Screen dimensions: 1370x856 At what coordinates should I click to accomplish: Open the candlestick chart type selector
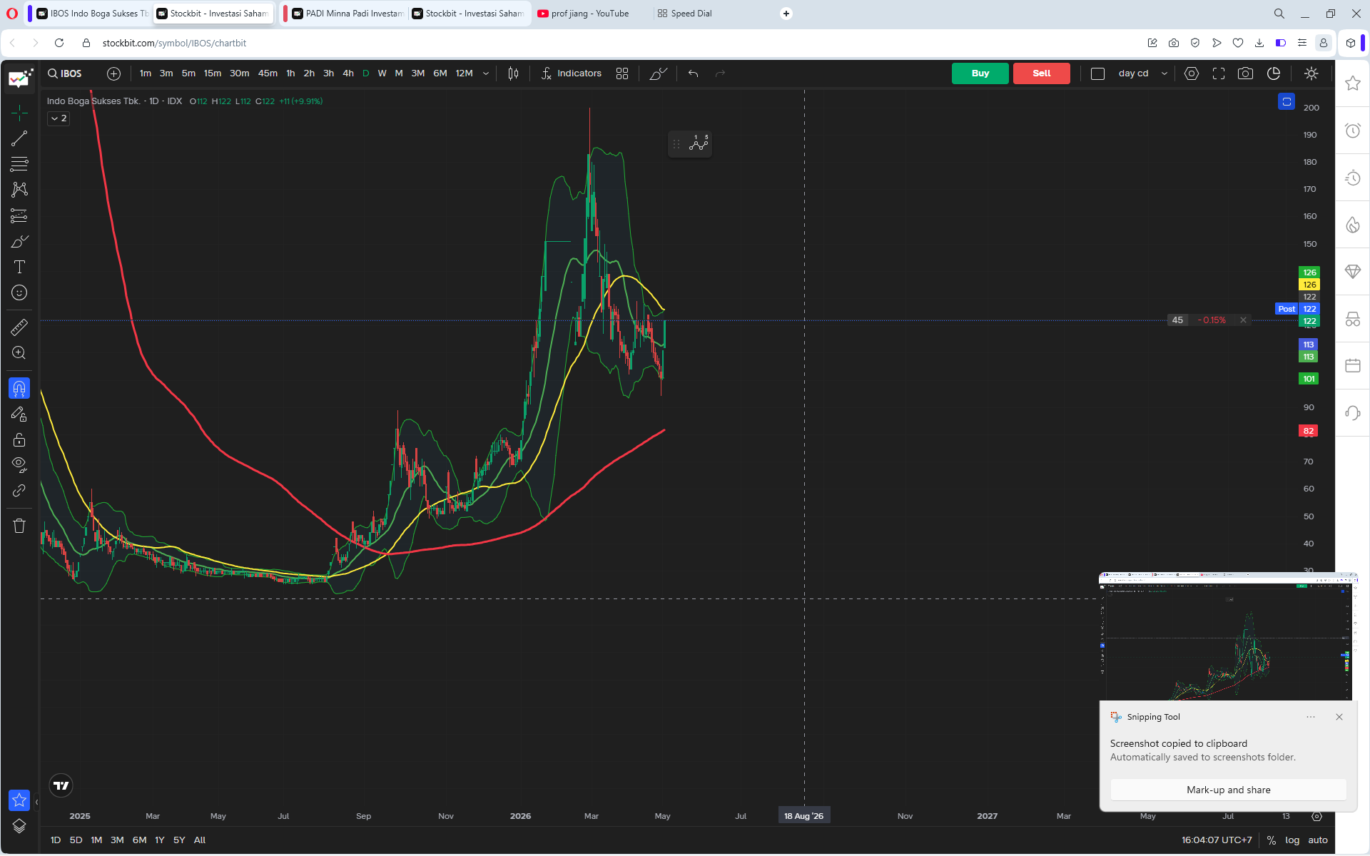tap(513, 73)
